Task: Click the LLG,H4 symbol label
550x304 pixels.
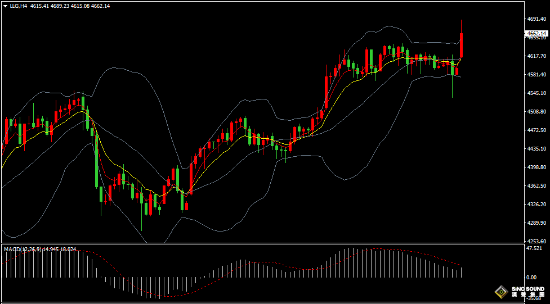Action: 19,6
